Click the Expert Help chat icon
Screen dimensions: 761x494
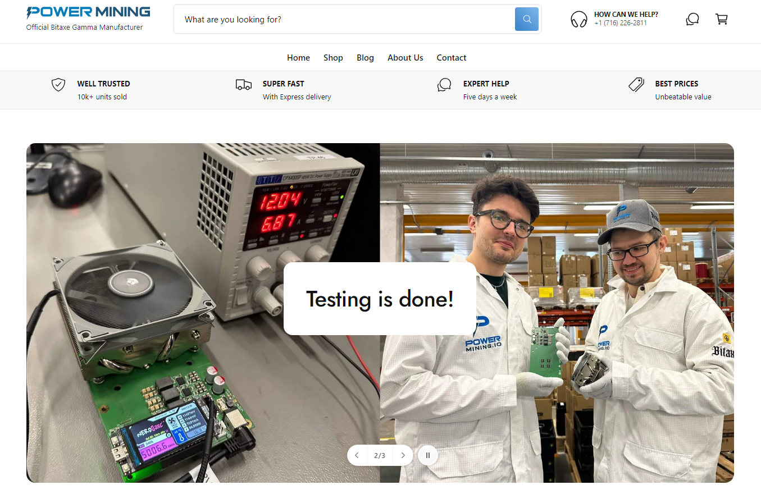click(x=444, y=85)
